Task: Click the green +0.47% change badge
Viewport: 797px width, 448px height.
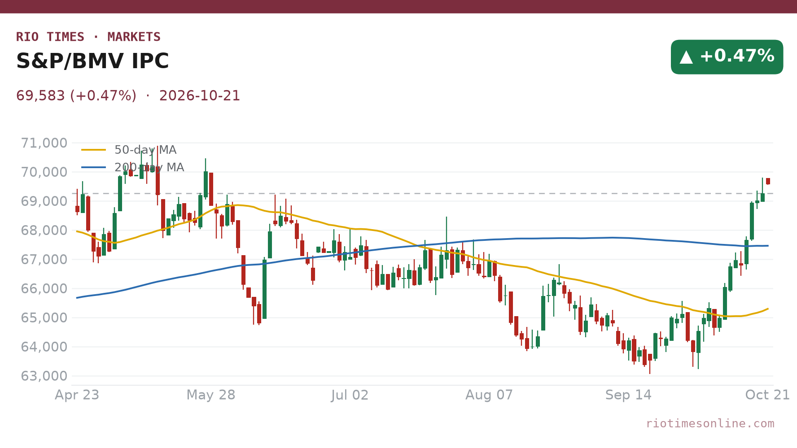Action: (x=727, y=57)
